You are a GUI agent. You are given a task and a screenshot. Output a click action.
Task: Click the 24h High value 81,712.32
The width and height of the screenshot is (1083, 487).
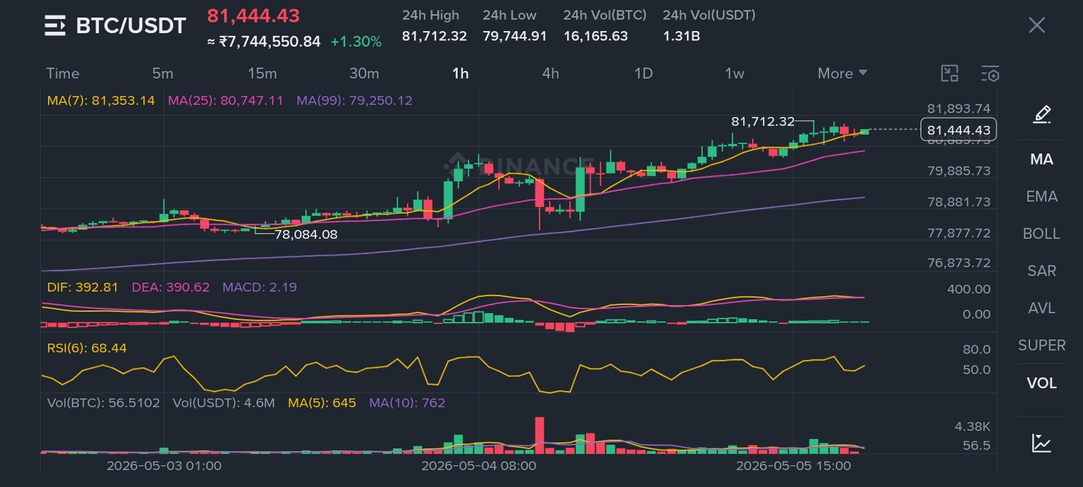coord(434,36)
